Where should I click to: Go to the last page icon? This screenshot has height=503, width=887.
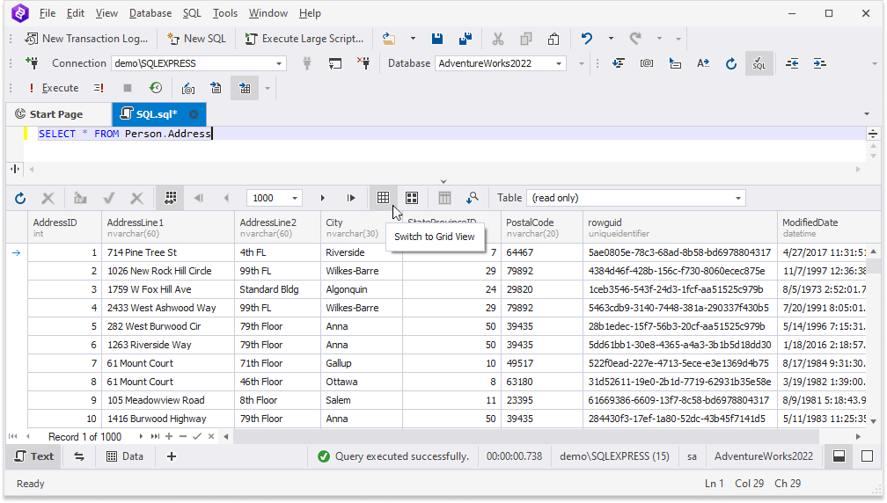[351, 199]
